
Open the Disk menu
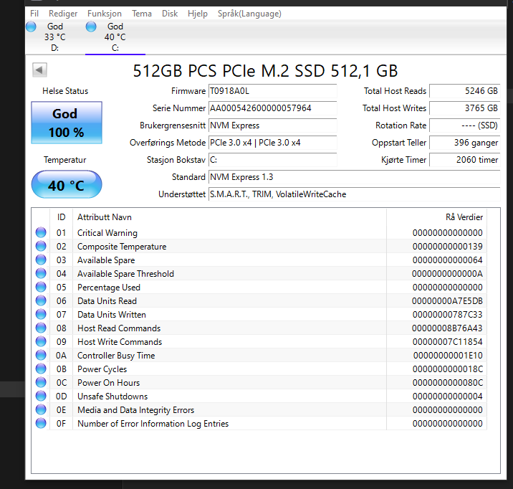[x=170, y=14]
